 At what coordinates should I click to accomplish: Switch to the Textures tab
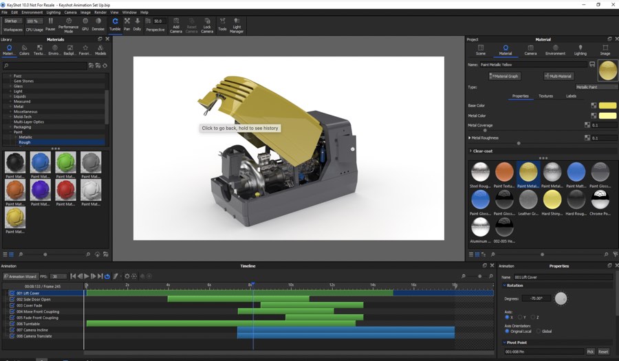point(545,96)
